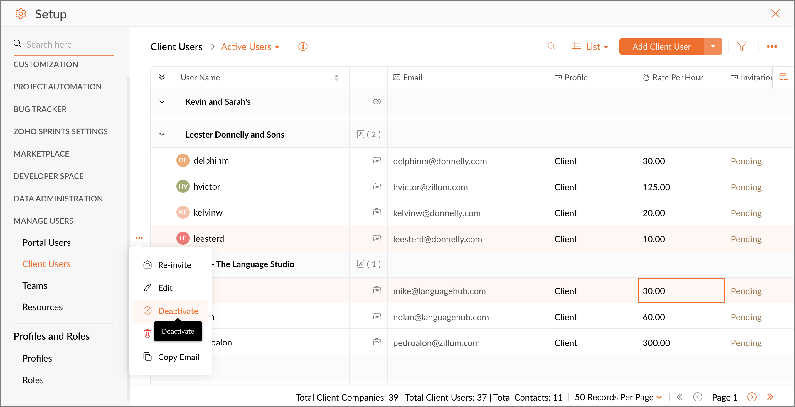The width and height of the screenshot is (795, 407).
Task: Open the Active Users dropdown
Action: click(x=250, y=47)
